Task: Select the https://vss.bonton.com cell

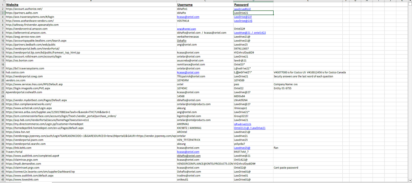Action: click(x=91, y=61)
